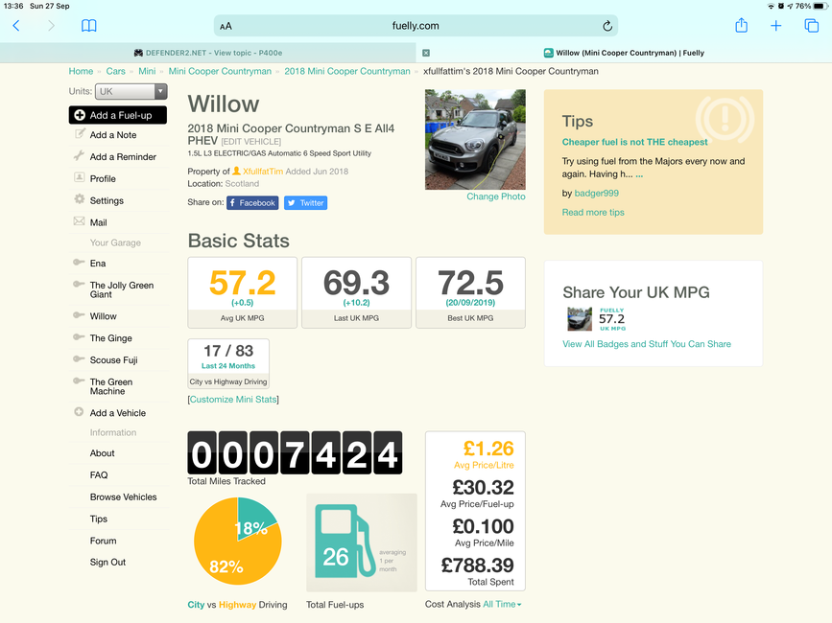The image size is (832, 623).
Task: Click the Willow car photo
Action: coord(475,139)
